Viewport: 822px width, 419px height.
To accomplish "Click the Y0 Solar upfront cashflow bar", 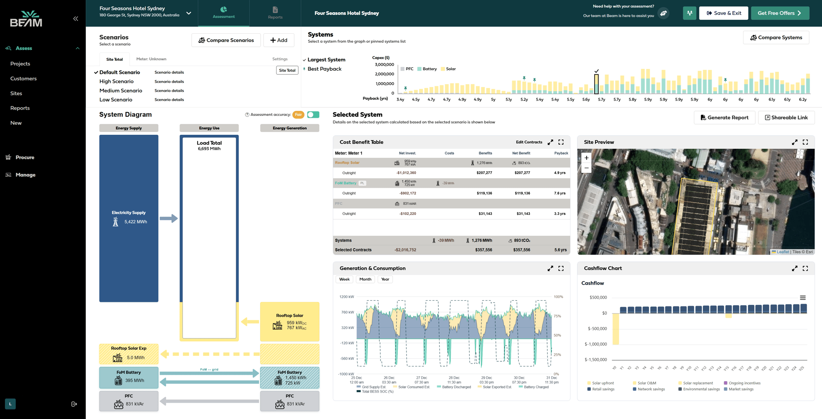I will (616, 329).
